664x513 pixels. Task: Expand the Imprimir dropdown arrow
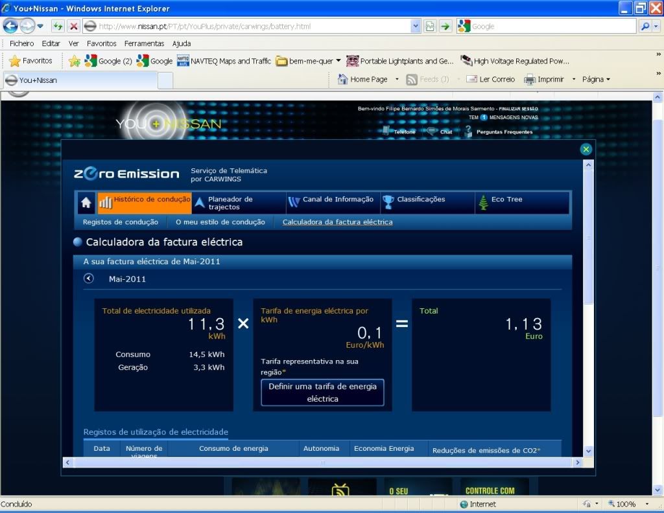point(573,79)
